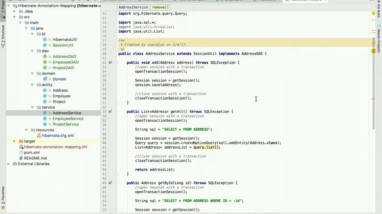Collapse the java folder arrow
382x214 pixels.
(x=26, y=29)
